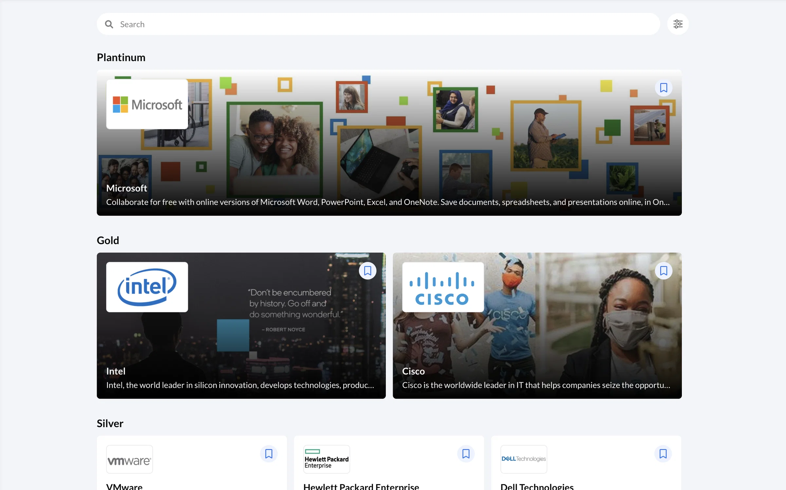Open the Microsoft logo tile
786x490 pixels.
coord(147,104)
